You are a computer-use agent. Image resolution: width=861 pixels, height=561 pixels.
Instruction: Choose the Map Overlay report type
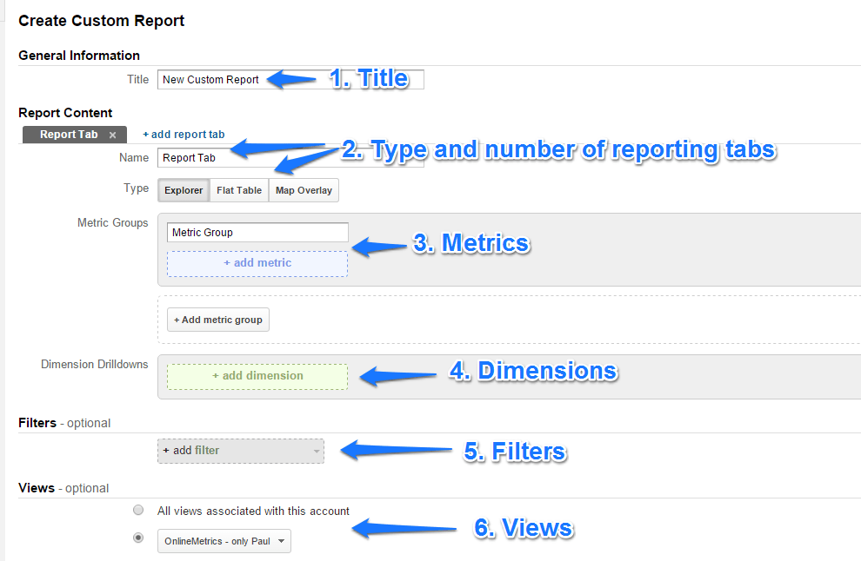(x=303, y=189)
